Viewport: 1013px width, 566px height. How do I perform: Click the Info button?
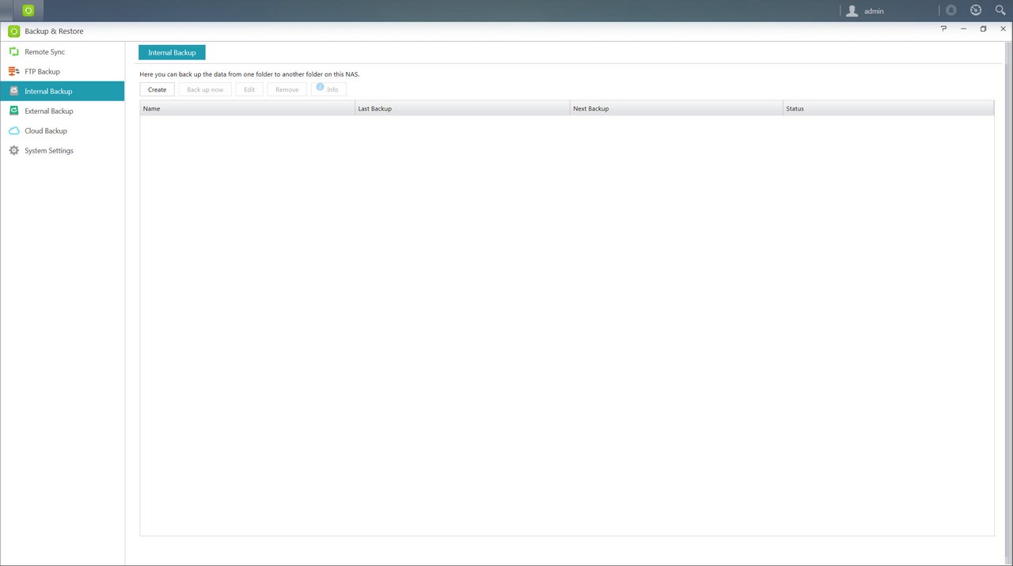[x=328, y=89]
